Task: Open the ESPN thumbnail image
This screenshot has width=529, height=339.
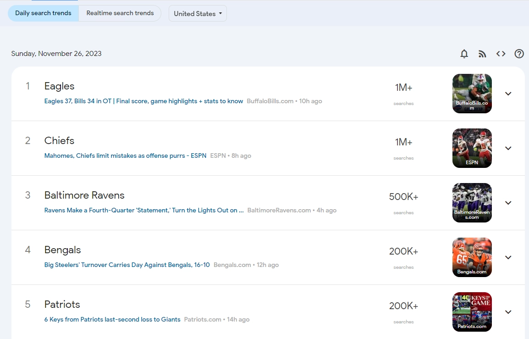Action: pos(472,148)
